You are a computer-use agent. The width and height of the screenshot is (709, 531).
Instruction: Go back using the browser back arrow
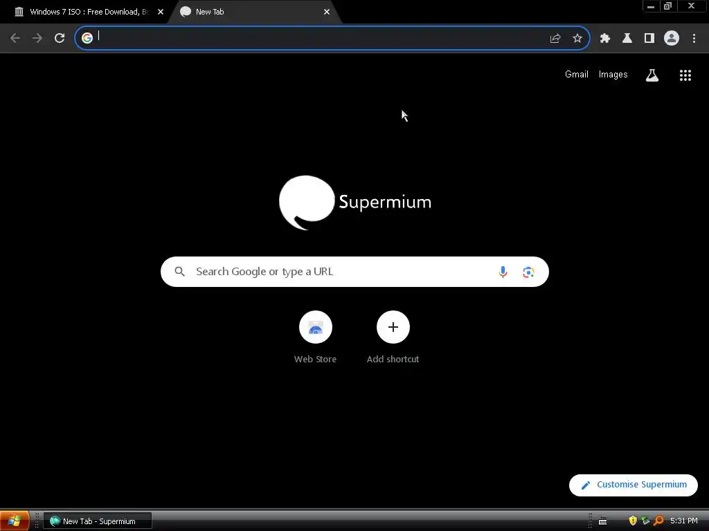pos(15,39)
